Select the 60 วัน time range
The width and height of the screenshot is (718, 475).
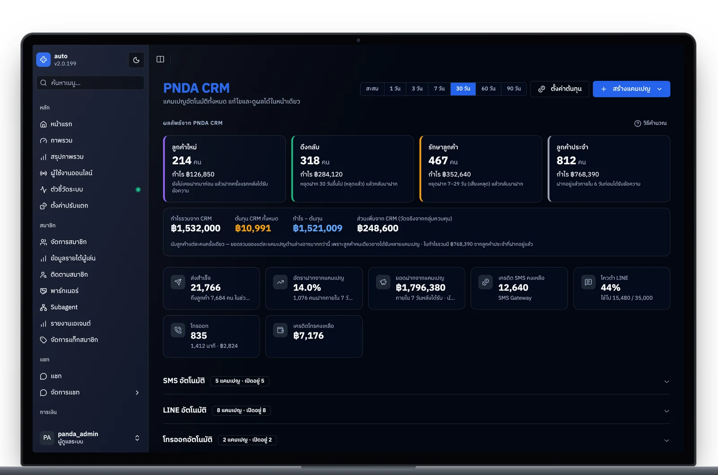click(x=489, y=89)
